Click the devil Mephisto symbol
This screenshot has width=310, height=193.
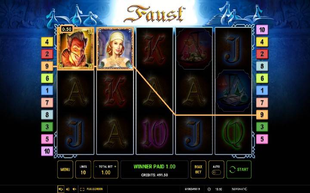tap(75, 48)
